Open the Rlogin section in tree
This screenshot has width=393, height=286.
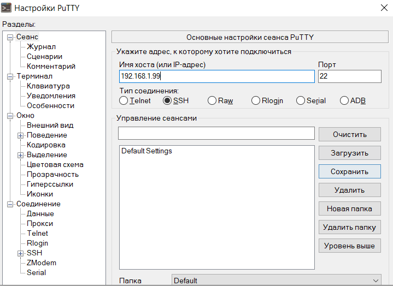[x=37, y=243]
